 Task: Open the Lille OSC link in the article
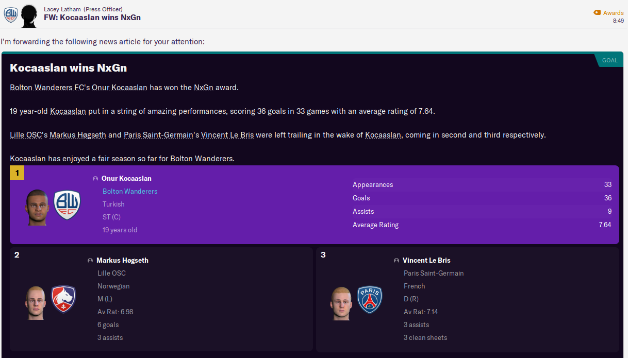[25, 135]
